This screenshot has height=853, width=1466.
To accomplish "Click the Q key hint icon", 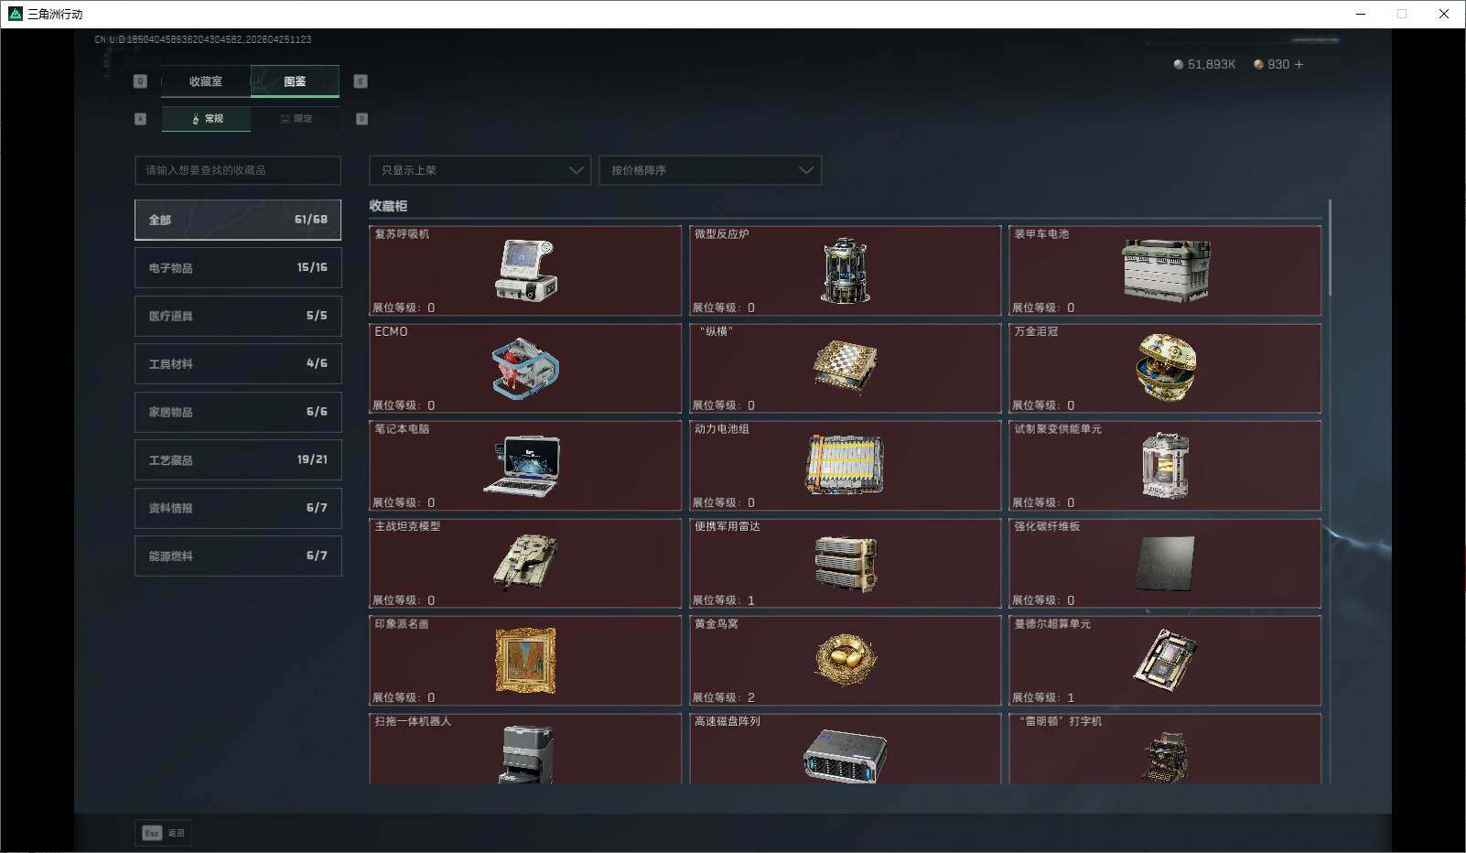I will click(140, 81).
